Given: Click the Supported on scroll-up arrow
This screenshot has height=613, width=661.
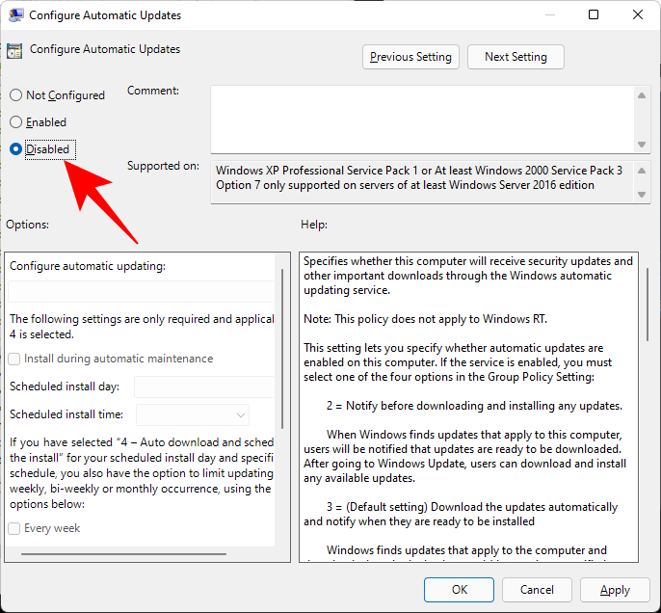Looking at the screenshot, I should tap(642, 171).
